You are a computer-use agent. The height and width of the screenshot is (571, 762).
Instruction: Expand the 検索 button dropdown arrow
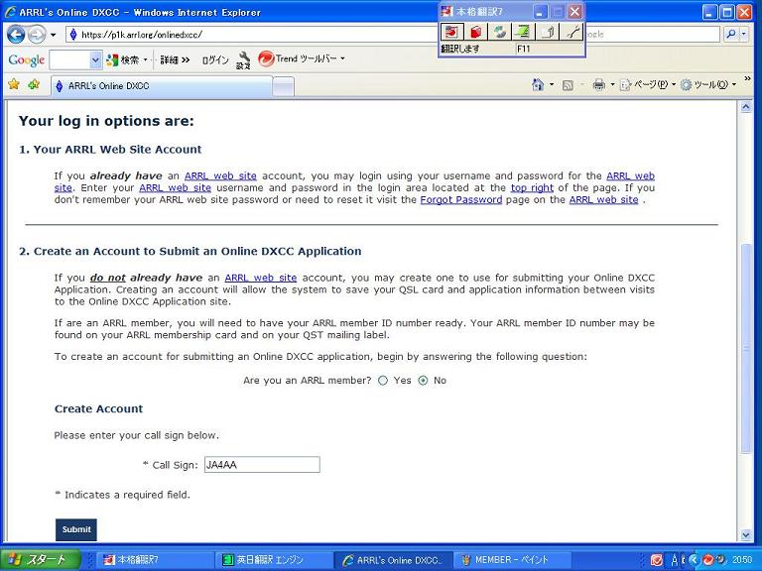pos(145,59)
